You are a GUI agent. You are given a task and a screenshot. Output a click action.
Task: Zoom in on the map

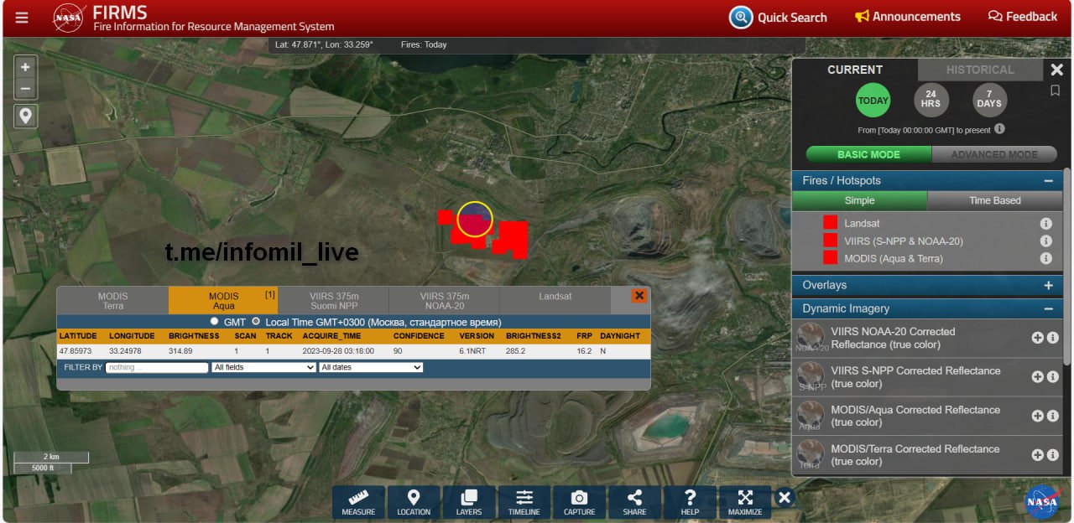point(25,67)
